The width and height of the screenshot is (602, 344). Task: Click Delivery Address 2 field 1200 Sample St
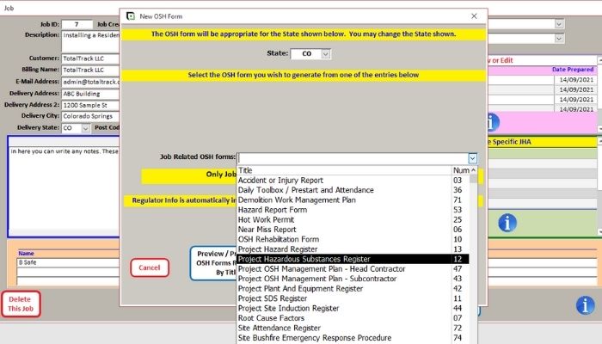click(x=90, y=105)
